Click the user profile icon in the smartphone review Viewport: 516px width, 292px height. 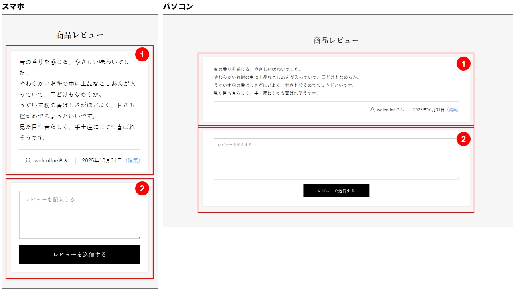(x=27, y=161)
